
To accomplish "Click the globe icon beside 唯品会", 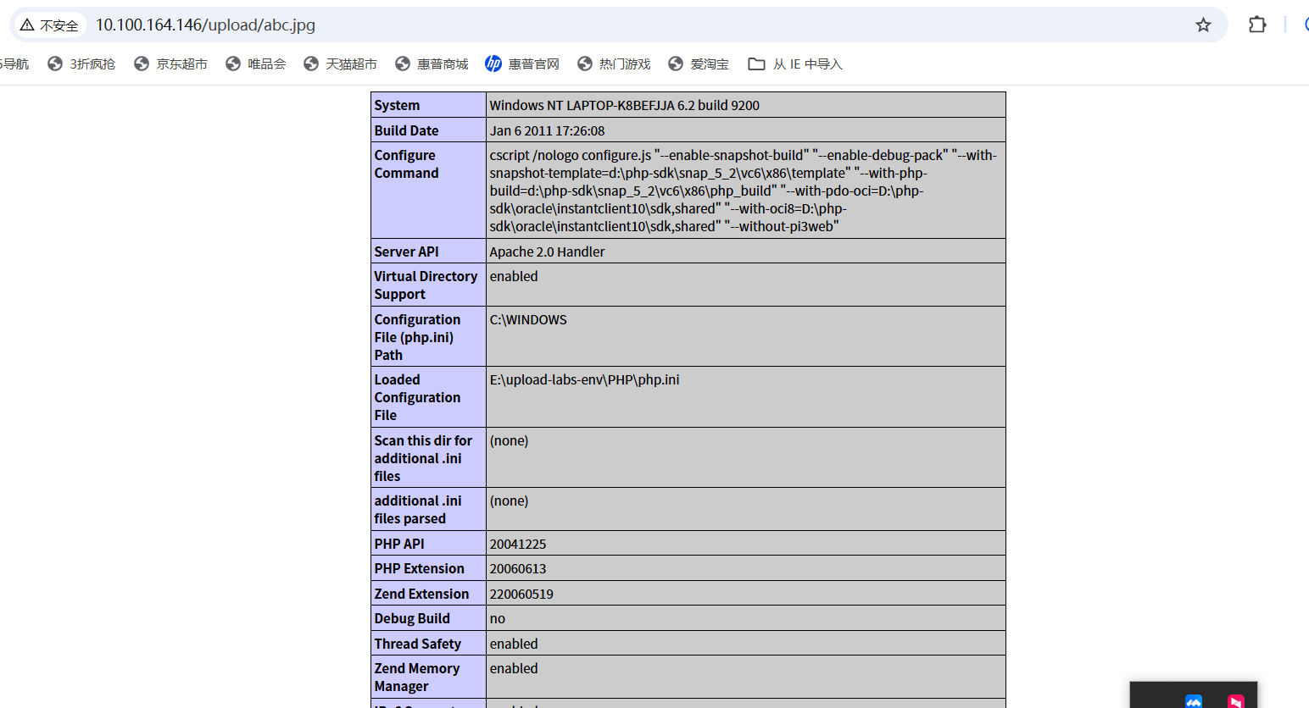I will [x=233, y=64].
